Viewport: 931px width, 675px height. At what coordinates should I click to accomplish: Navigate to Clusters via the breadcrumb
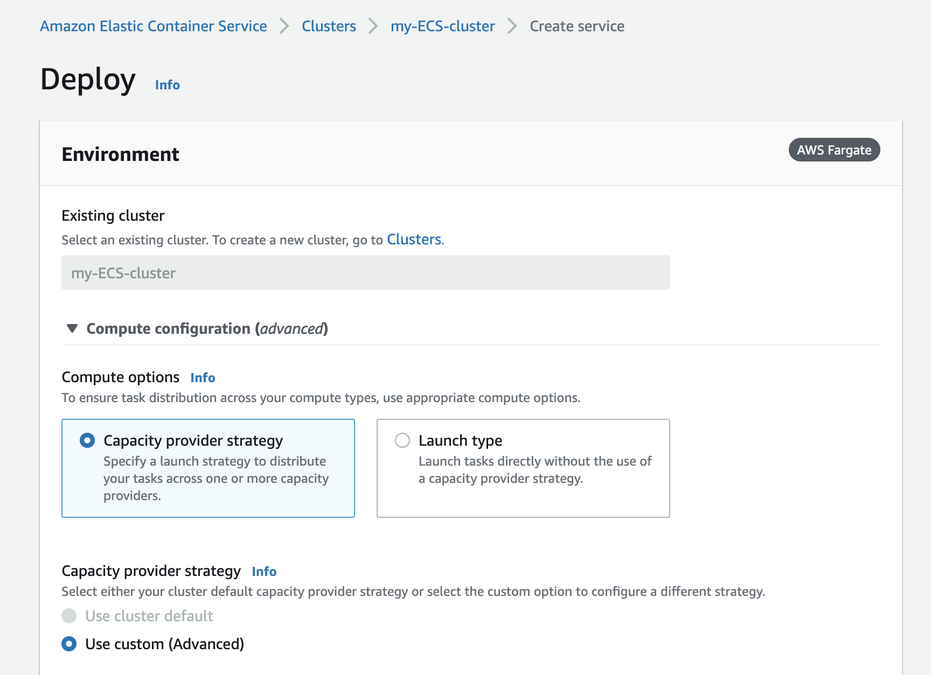pos(329,25)
